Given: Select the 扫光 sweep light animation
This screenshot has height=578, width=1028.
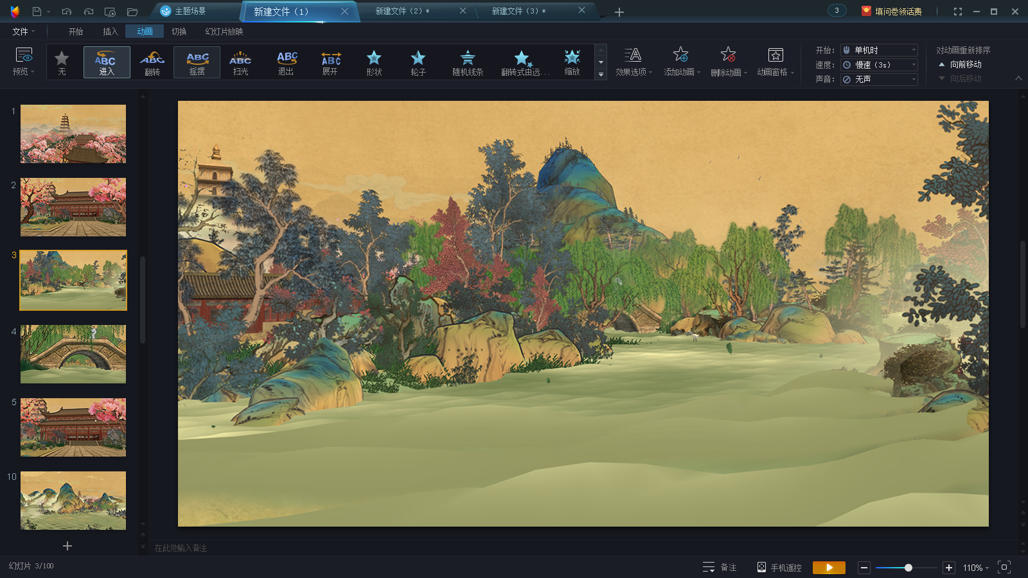Looking at the screenshot, I should click(x=240, y=63).
